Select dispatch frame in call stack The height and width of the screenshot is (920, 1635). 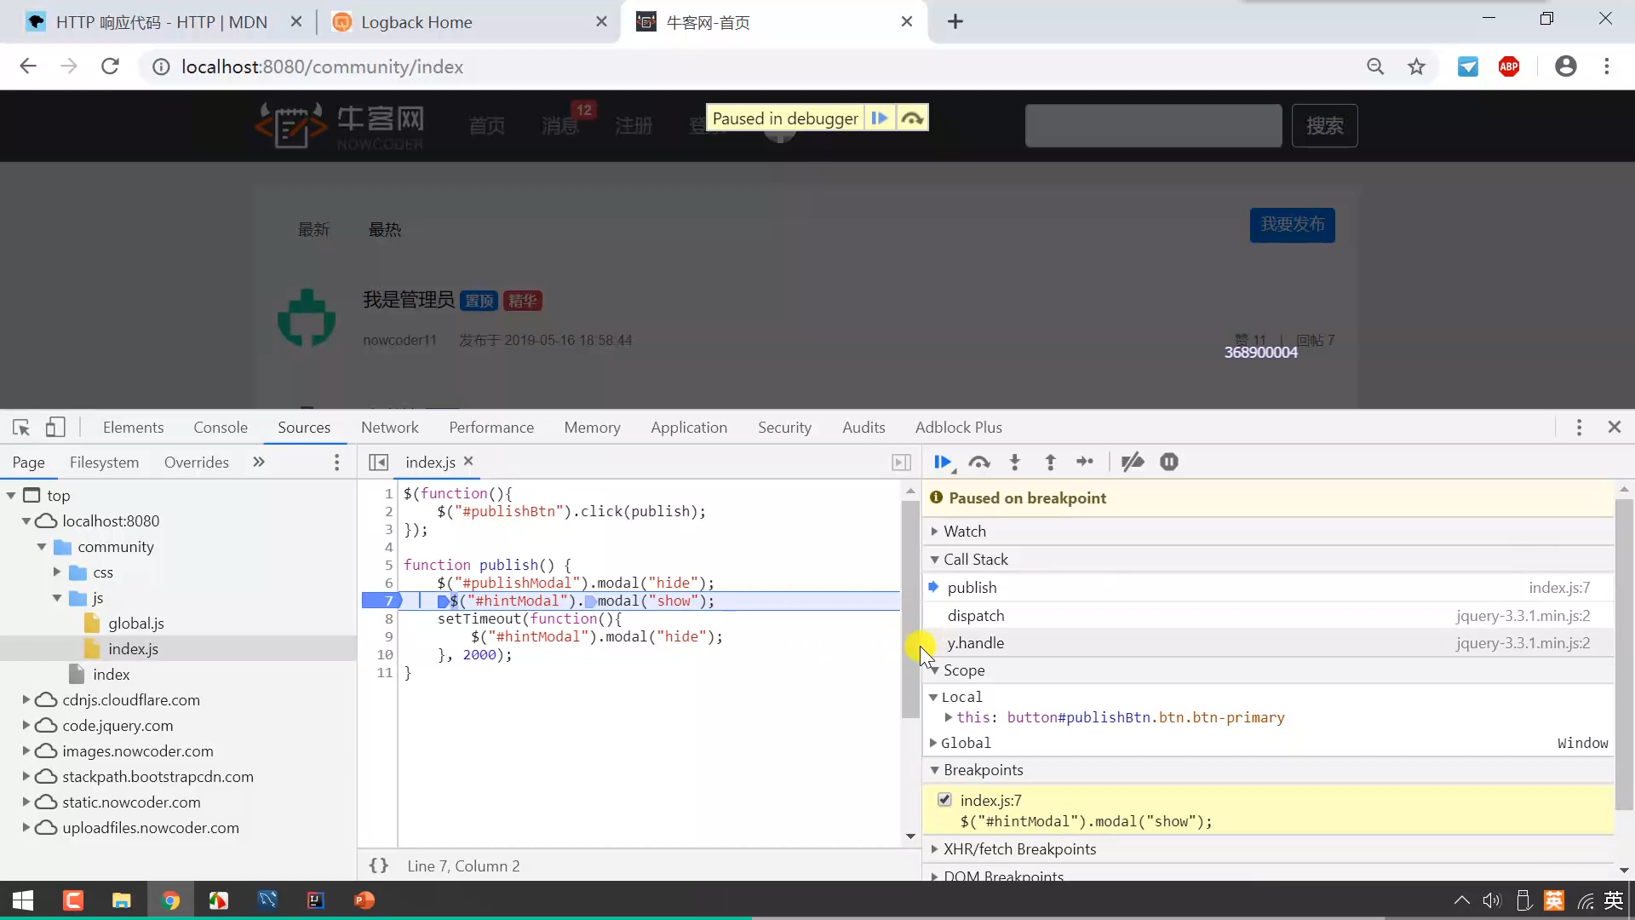[x=976, y=615]
